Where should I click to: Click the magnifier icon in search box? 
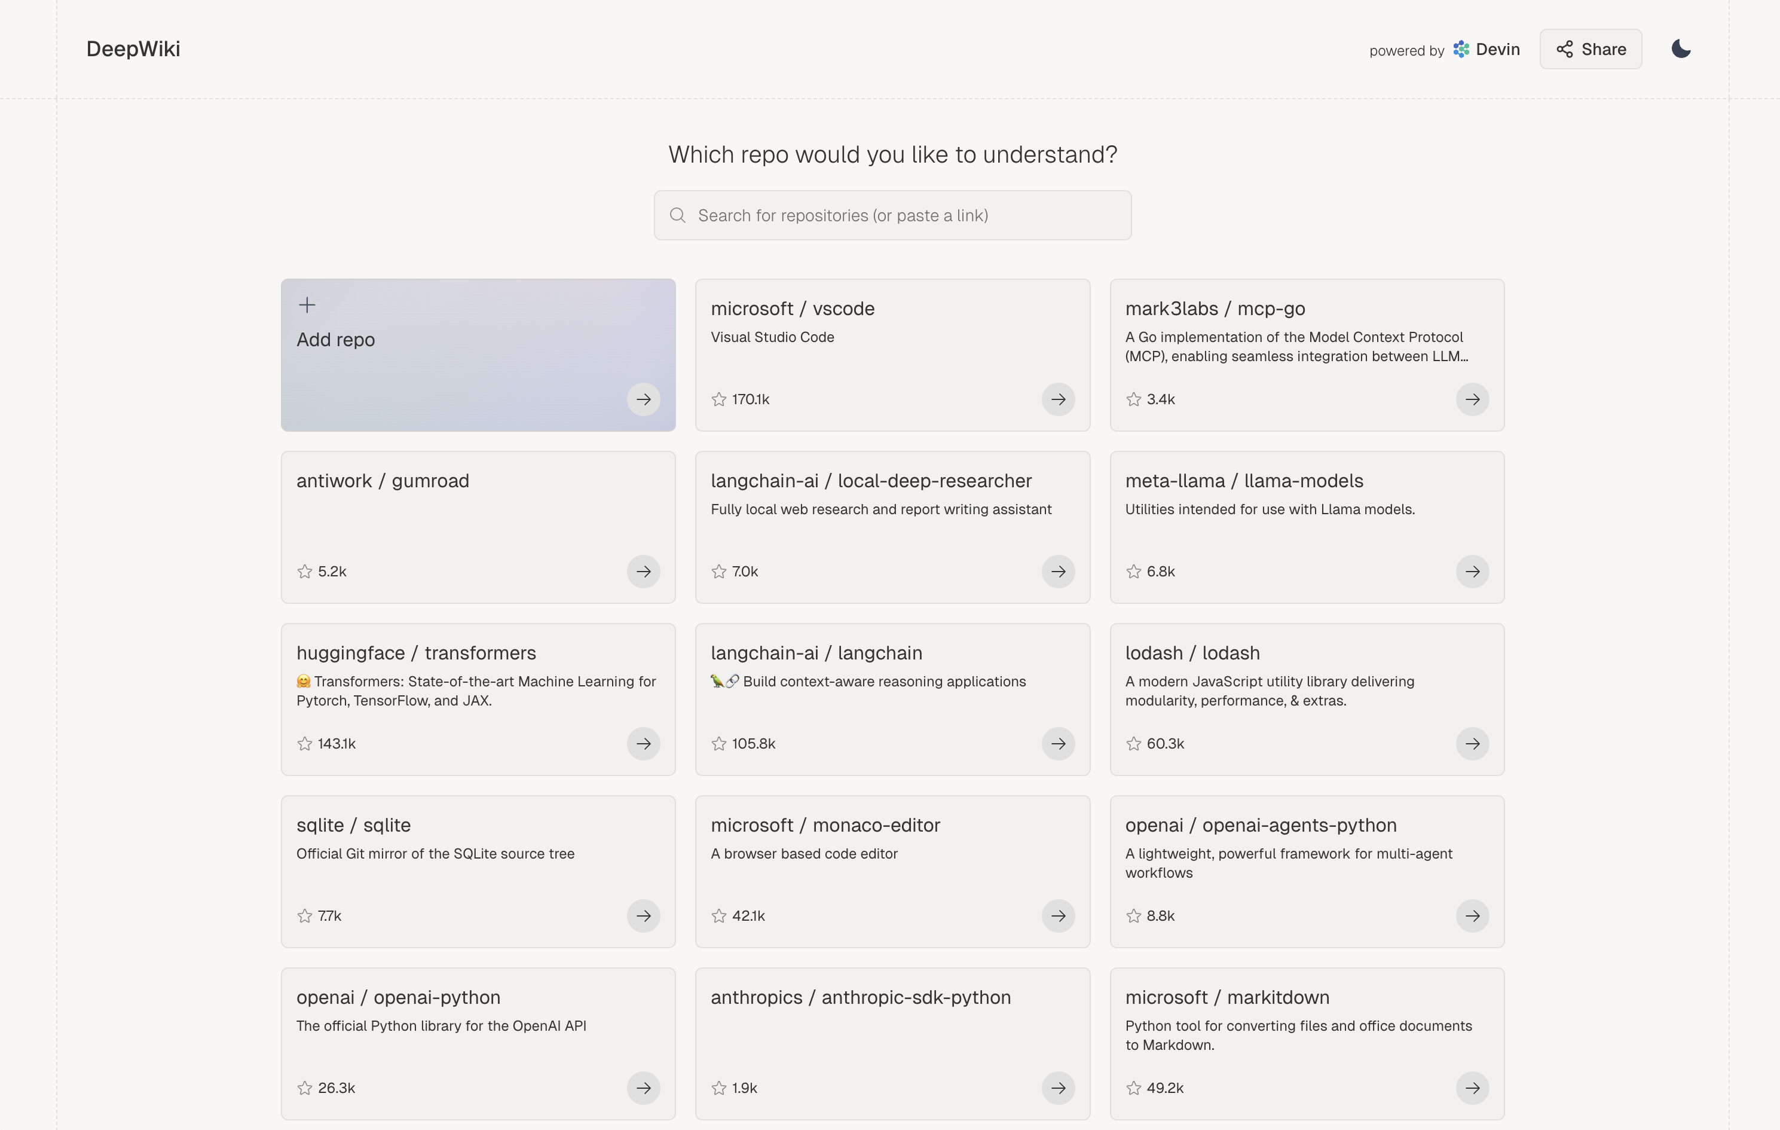677,215
